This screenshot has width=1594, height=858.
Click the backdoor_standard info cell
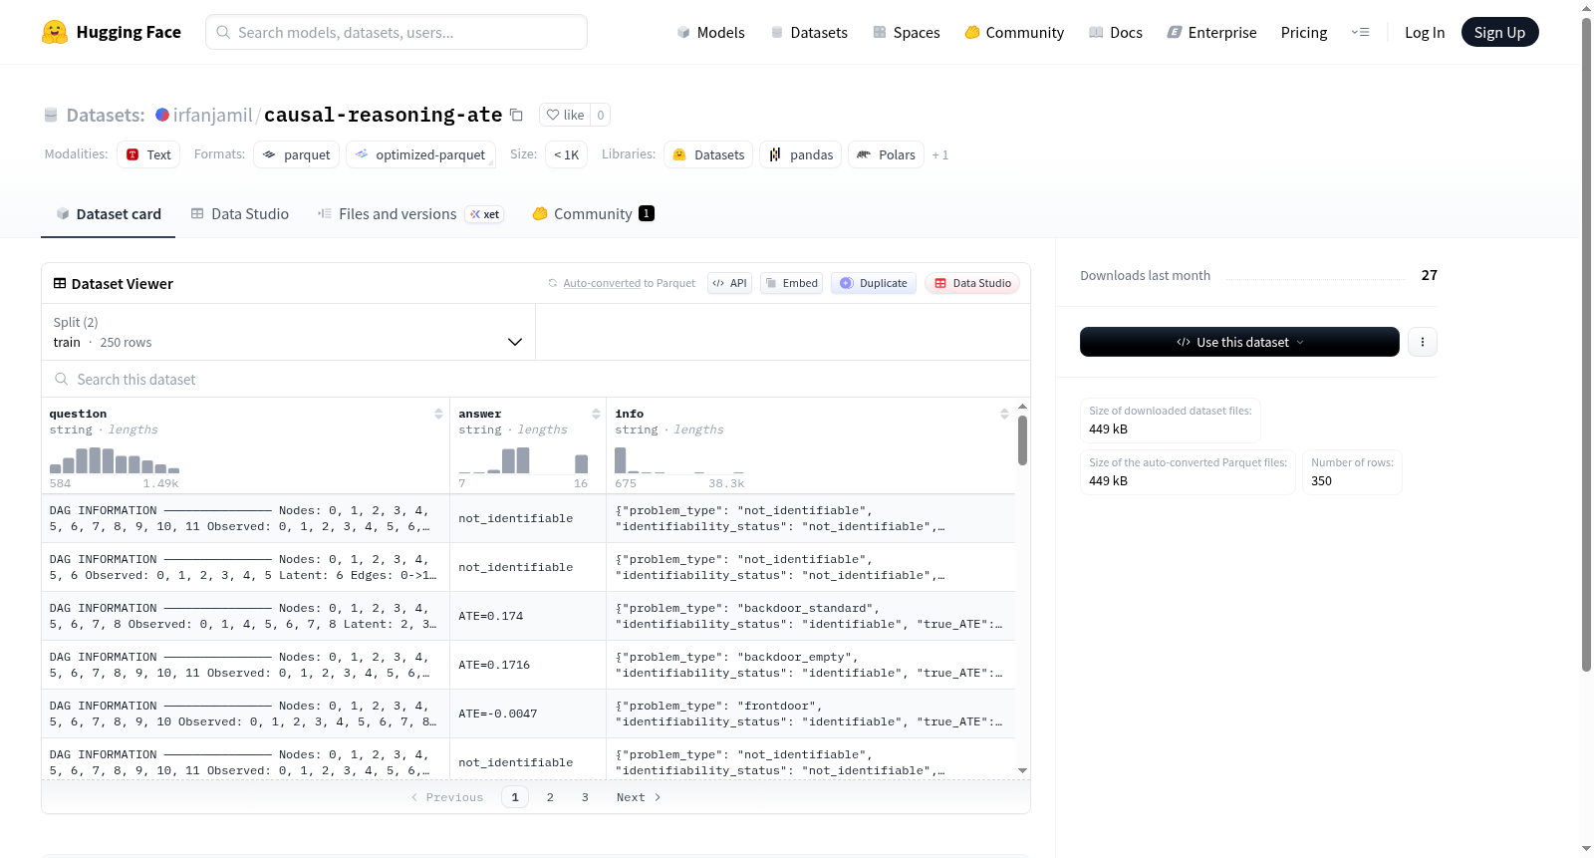[x=811, y=616]
